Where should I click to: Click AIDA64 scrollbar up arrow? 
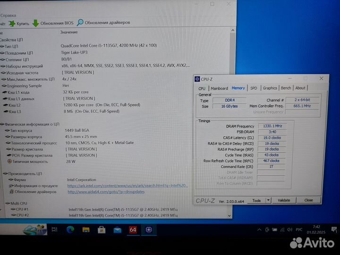tap(233, 30)
